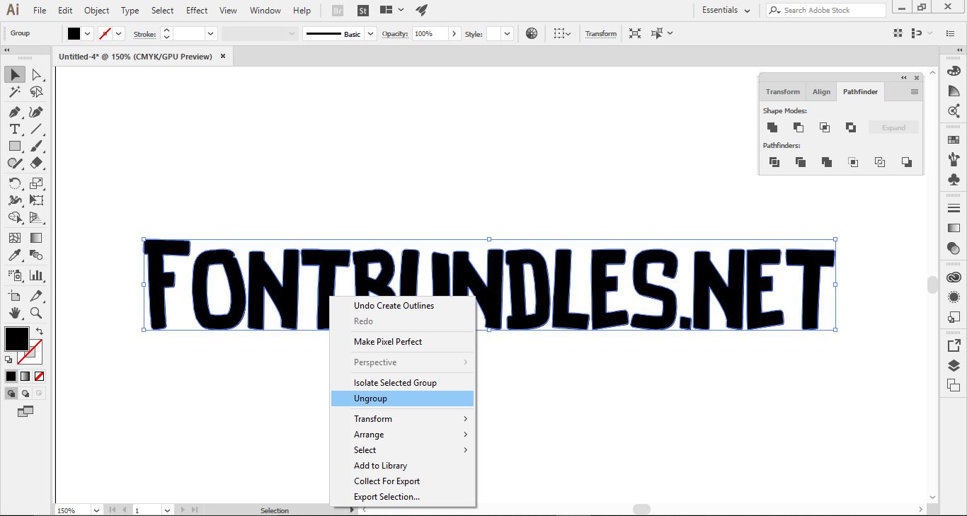
Task: Select the Pen tool
Action: pyautogui.click(x=13, y=112)
